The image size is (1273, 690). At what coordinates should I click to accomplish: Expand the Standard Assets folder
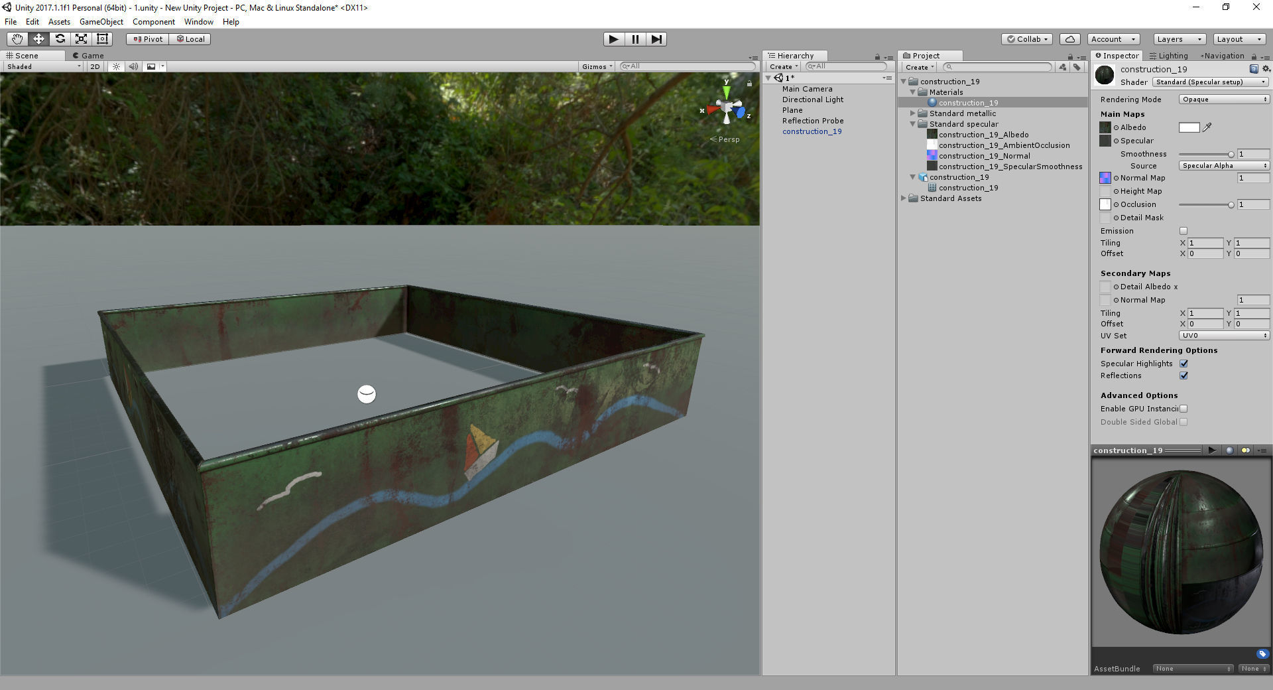click(x=904, y=198)
